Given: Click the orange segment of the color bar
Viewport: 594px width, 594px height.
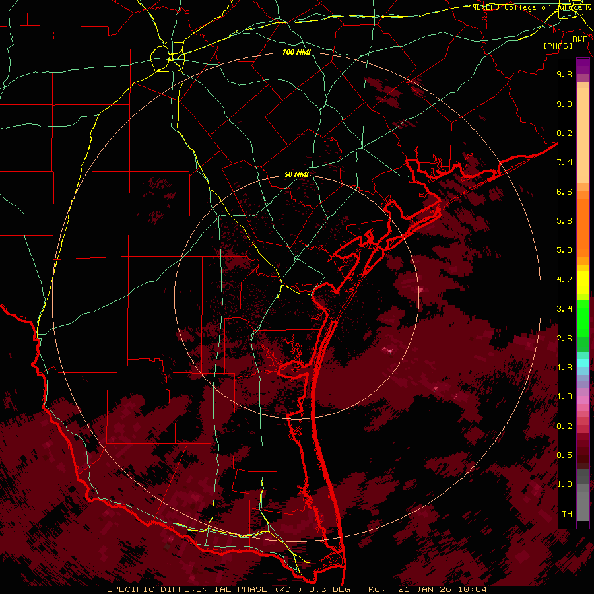Looking at the screenshot, I should pos(583,227).
